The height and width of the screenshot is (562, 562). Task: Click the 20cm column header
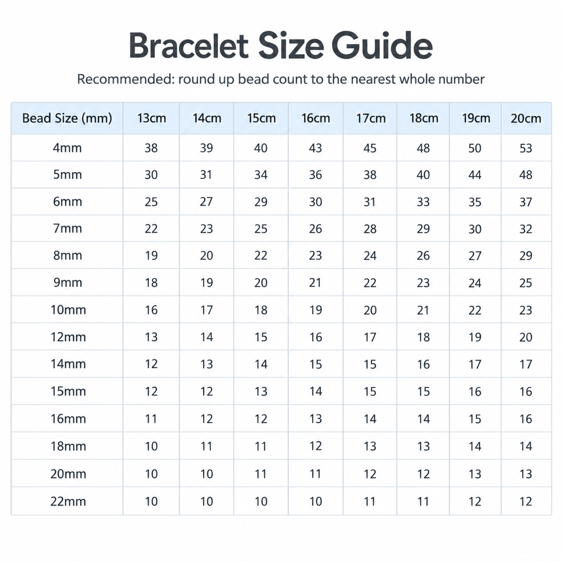pyautogui.click(x=526, y=119)
